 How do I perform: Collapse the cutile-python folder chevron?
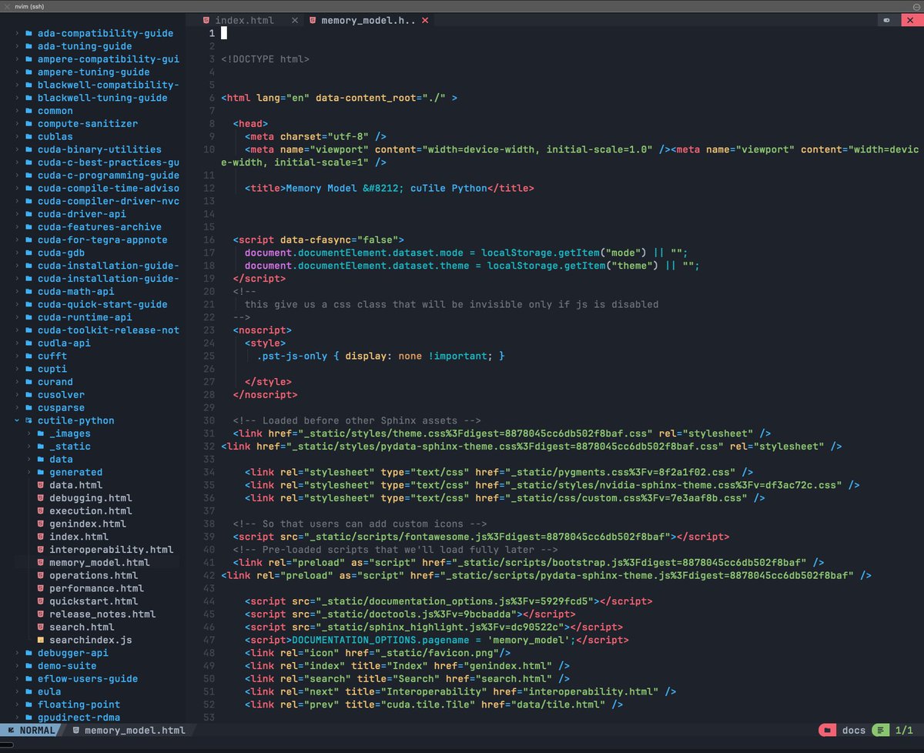[x=17, y=420]
